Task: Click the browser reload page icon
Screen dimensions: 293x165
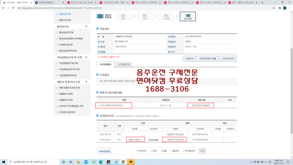Action: coord(13,8)
